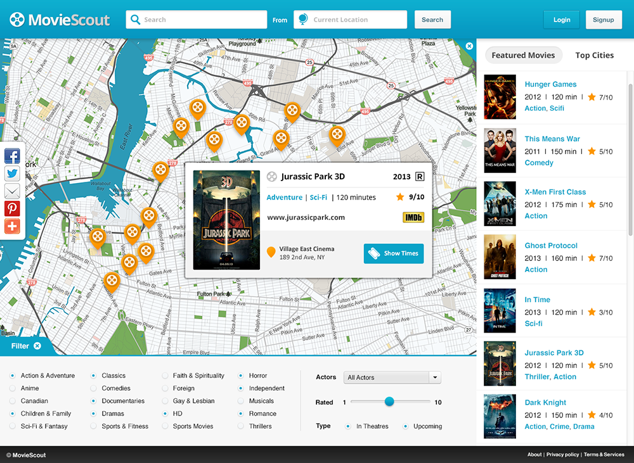Open the IMDb badge in the movie popup
634x463 pixels.
pos(413,217)
